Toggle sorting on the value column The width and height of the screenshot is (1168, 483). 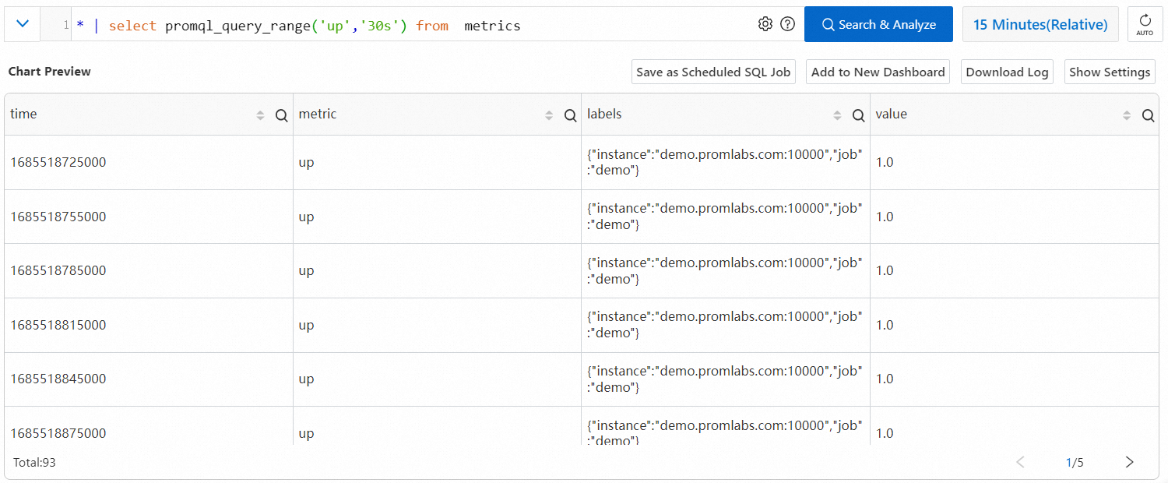pyautogui.click(x=1126, y=114)
